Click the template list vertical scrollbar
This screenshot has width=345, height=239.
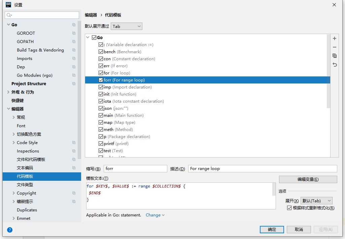tap(329, 71)
